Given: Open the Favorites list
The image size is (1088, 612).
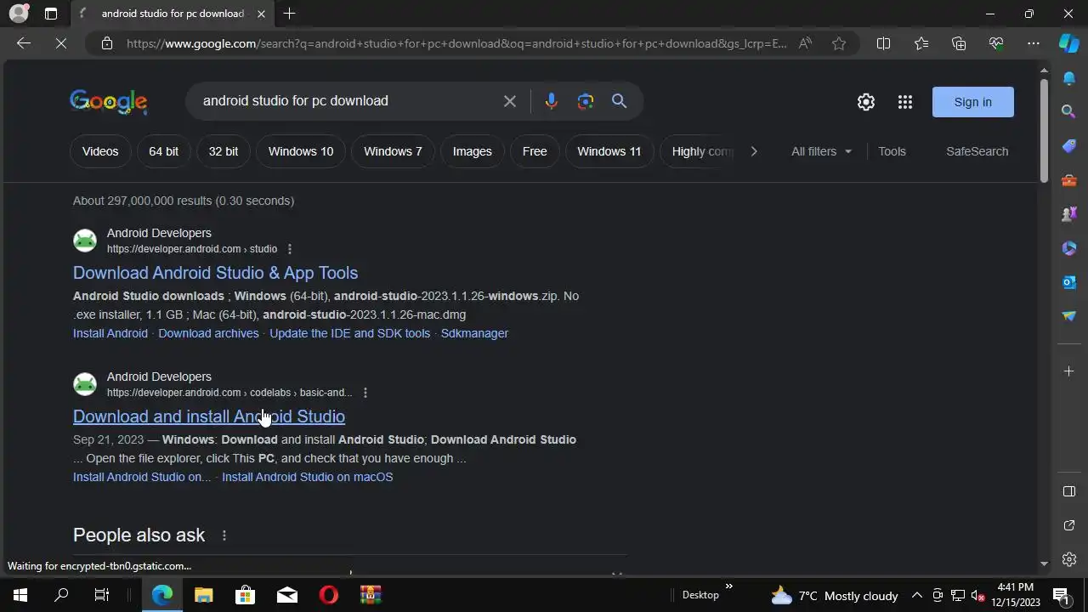Looking at the screenshot, I should coord(921,43).
